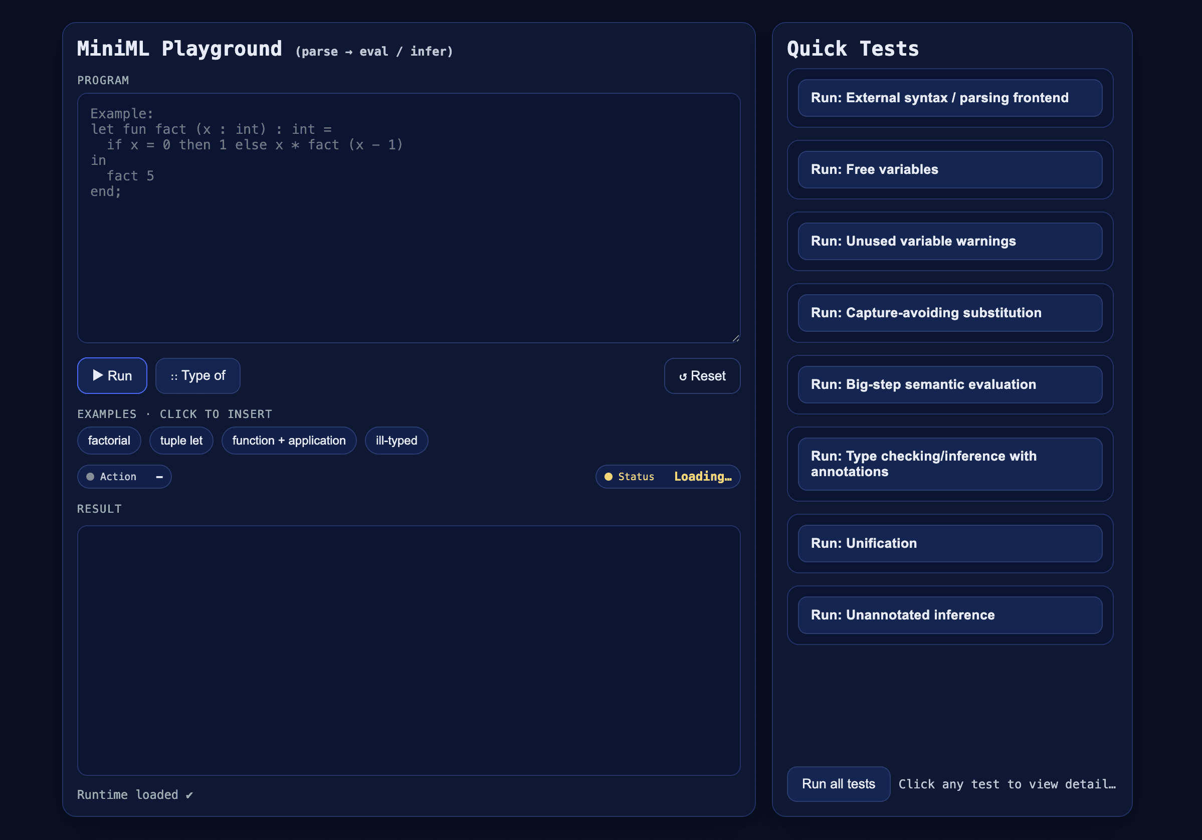Click Run all tests button
The image size is (1202, 840).
(838, 784)
